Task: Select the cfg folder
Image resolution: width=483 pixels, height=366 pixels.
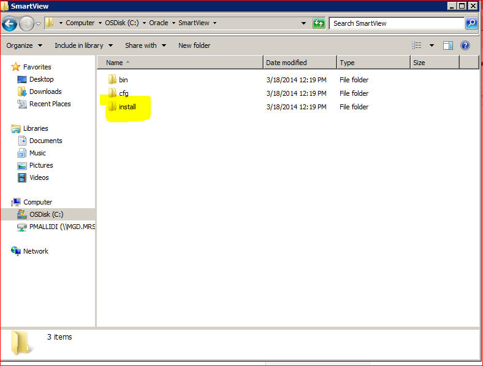Action: click(124, 93)
